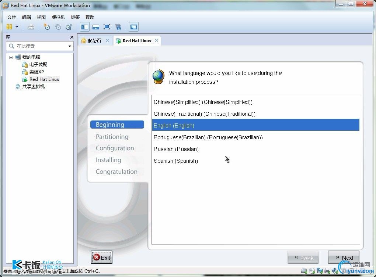This screenshot has width=376, height=277.
Task: Click the library search field
Action: (39, 46)
